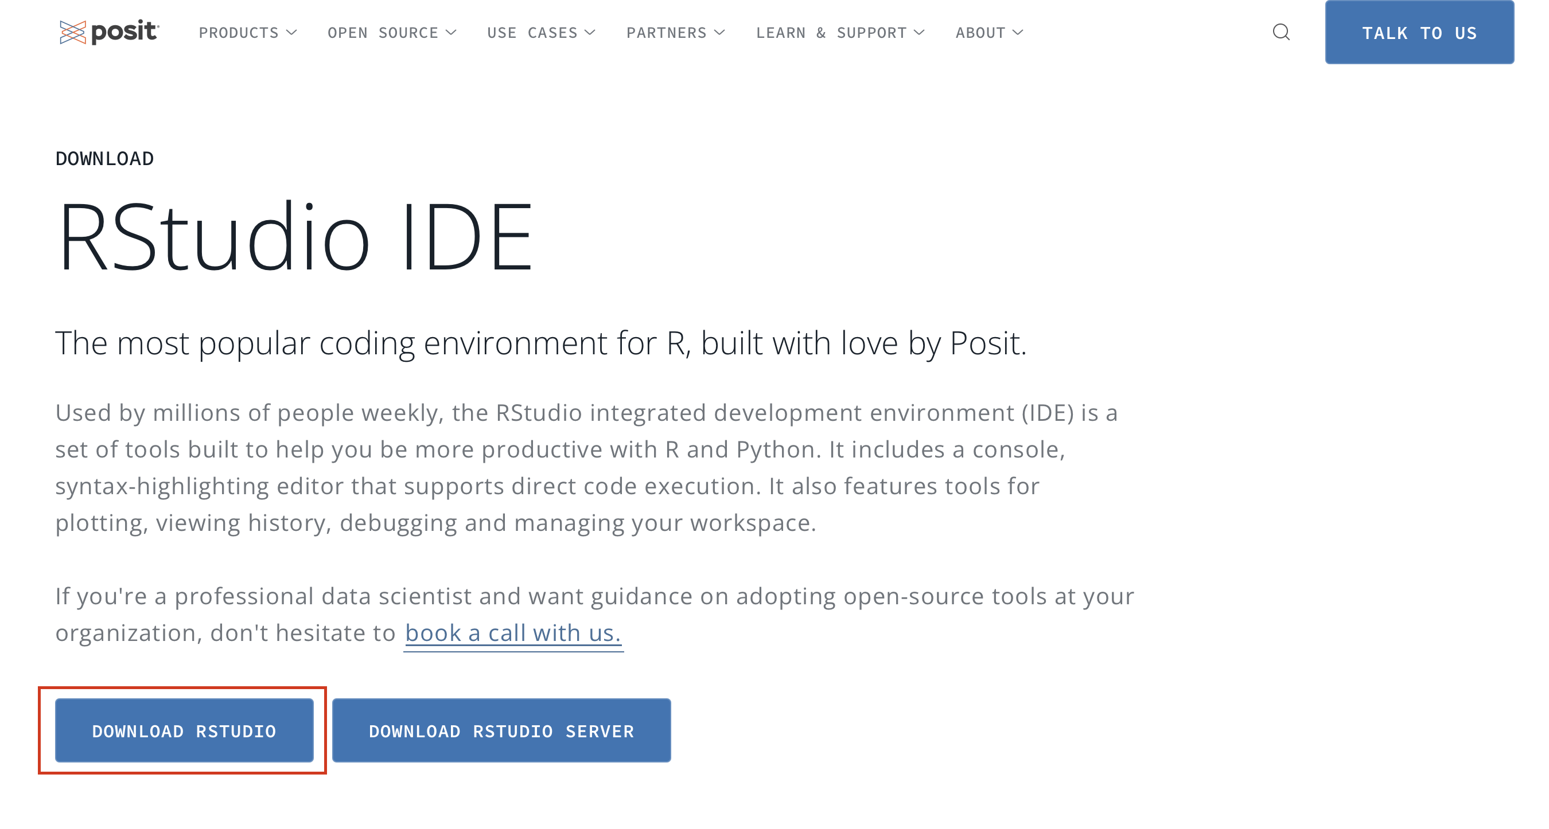
Task: Click the chevron arrow beside Products
Action: tap(291, 33)
